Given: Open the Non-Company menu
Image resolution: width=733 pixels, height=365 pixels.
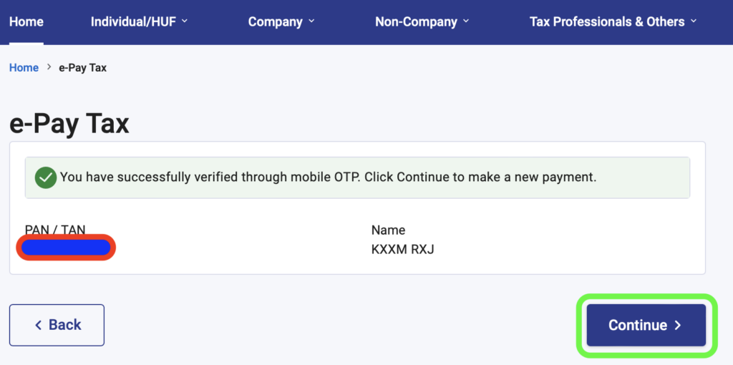Looking at the screenshot, I should (x=422, y=21).
